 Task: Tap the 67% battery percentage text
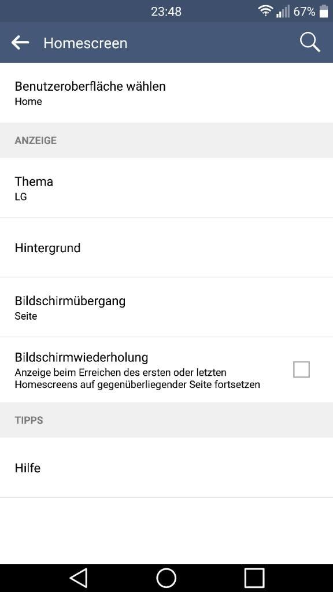point(304,12)
